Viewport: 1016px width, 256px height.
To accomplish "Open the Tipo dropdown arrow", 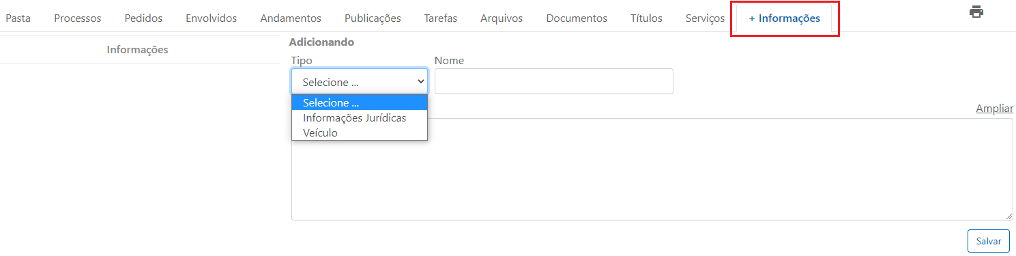I will (421, 81).
